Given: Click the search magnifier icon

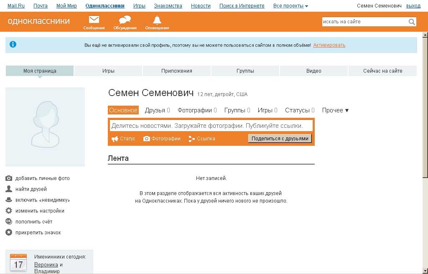Looking at the screenshot, I should point(412,22).
